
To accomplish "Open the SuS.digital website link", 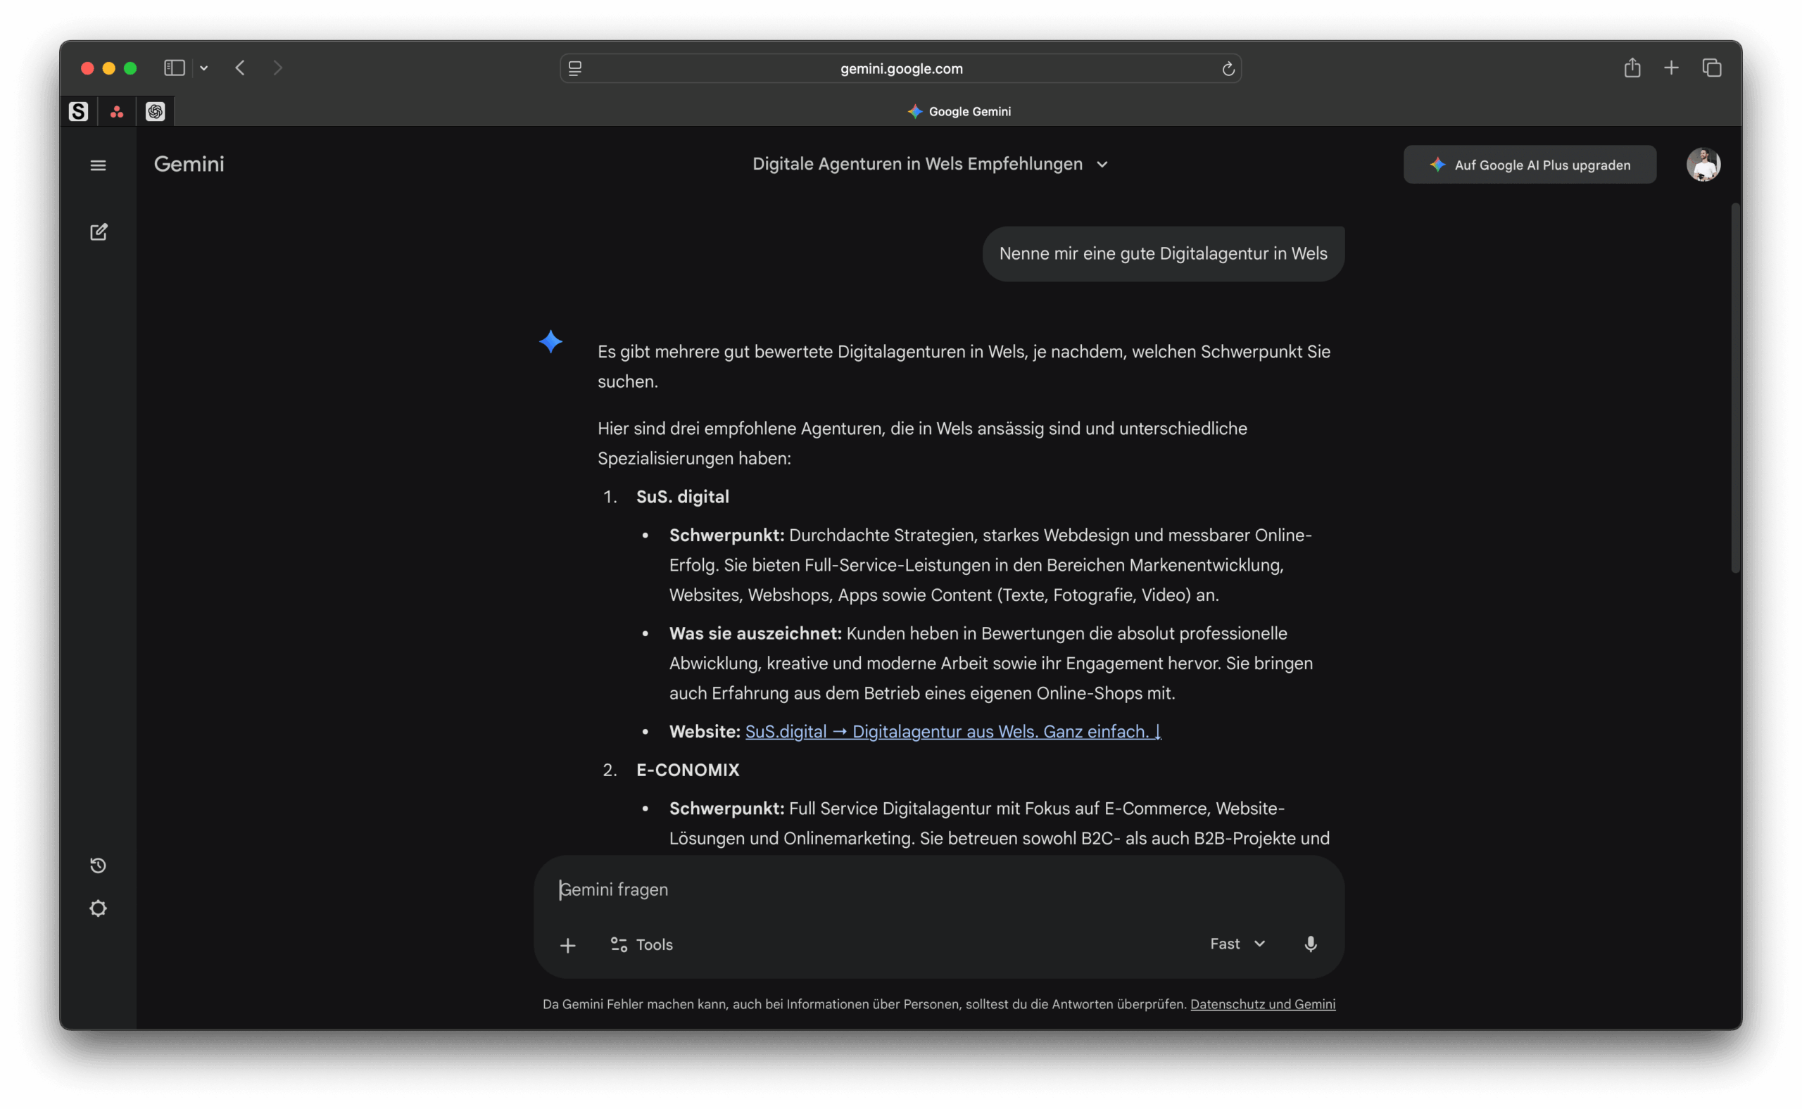I will pos(952,731).
